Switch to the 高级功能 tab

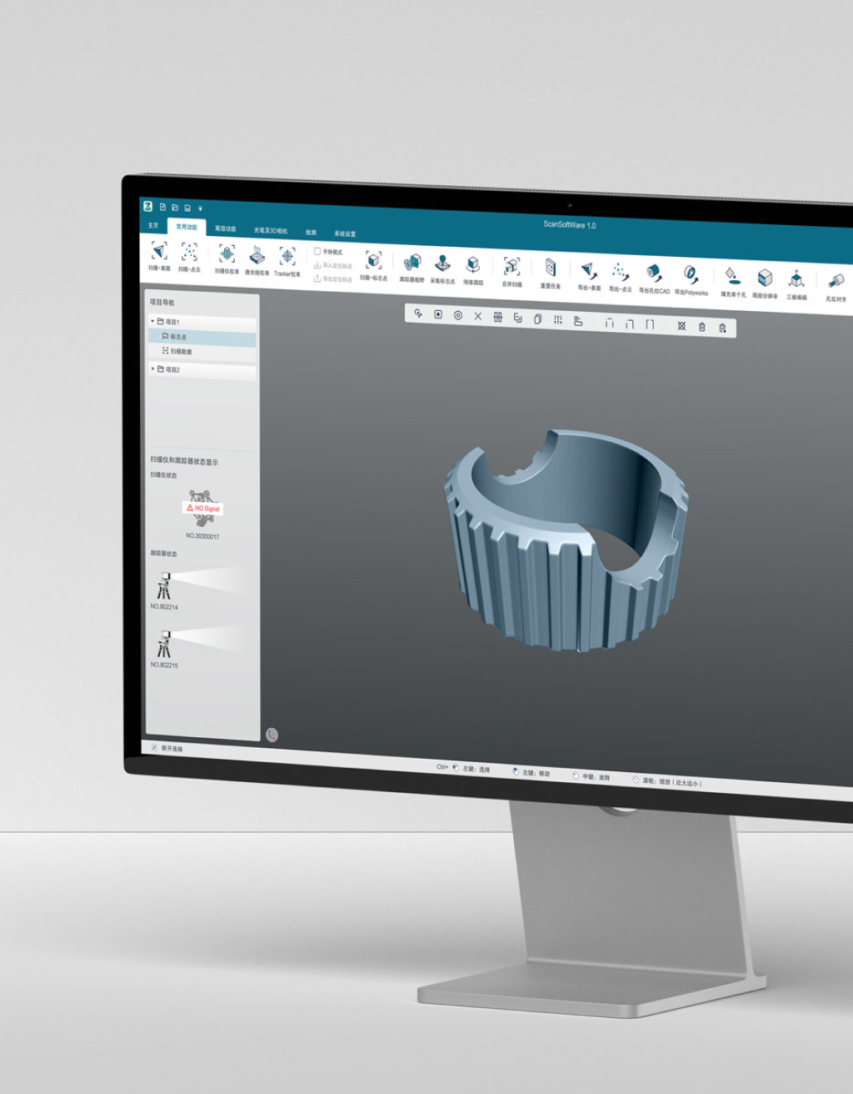click(x=225, y=228)
